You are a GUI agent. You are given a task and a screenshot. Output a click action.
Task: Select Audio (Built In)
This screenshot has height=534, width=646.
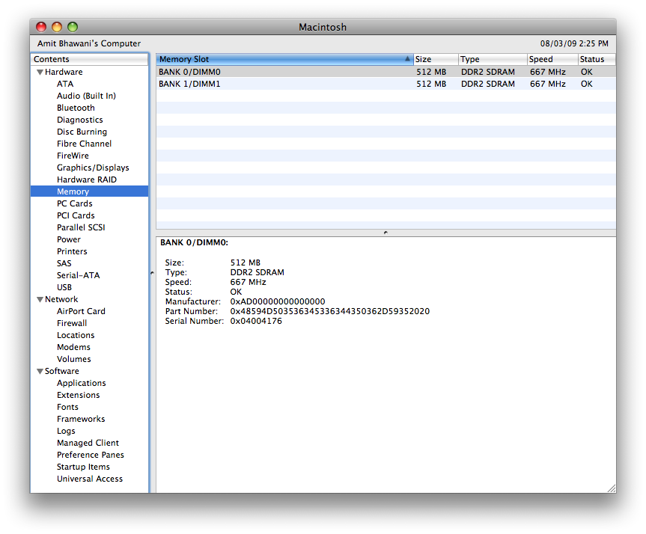[86, 96]
